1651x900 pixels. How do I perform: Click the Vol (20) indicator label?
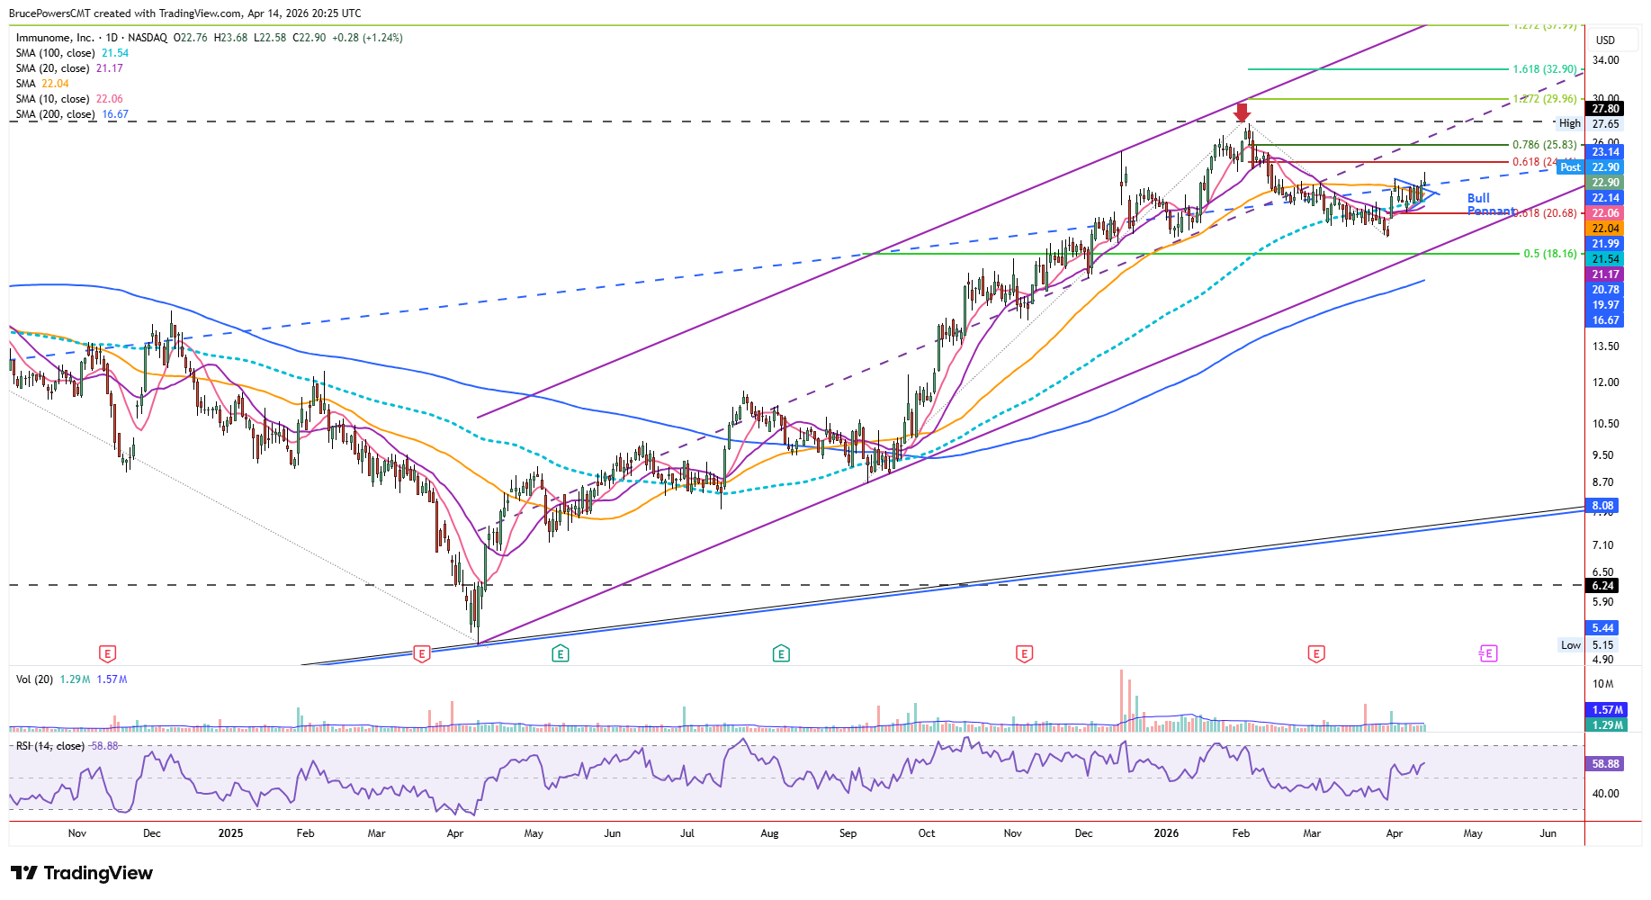[x=34, y=679]
